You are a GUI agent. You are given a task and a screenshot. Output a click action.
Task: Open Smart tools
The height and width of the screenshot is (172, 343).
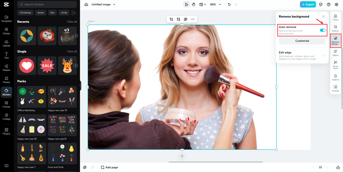tap(335, 65)
